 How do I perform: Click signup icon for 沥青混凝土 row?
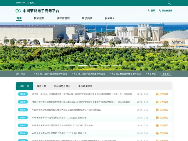(x=157, y=125)
